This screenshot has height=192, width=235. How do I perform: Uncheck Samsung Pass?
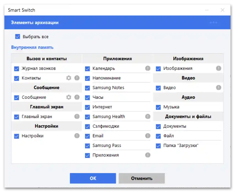(x=88, y=146)
